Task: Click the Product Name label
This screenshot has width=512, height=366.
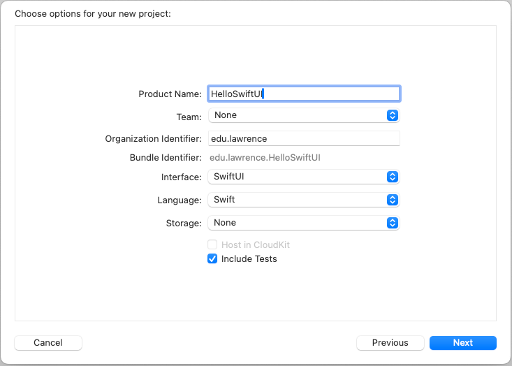Action: [x=170, y=94]
